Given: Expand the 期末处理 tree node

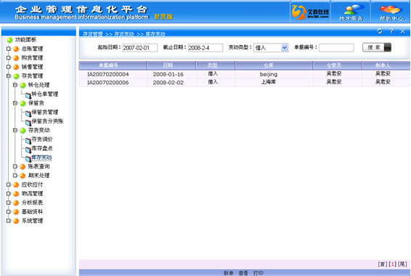Looking at the screenshot, I should tap(15, 175).
